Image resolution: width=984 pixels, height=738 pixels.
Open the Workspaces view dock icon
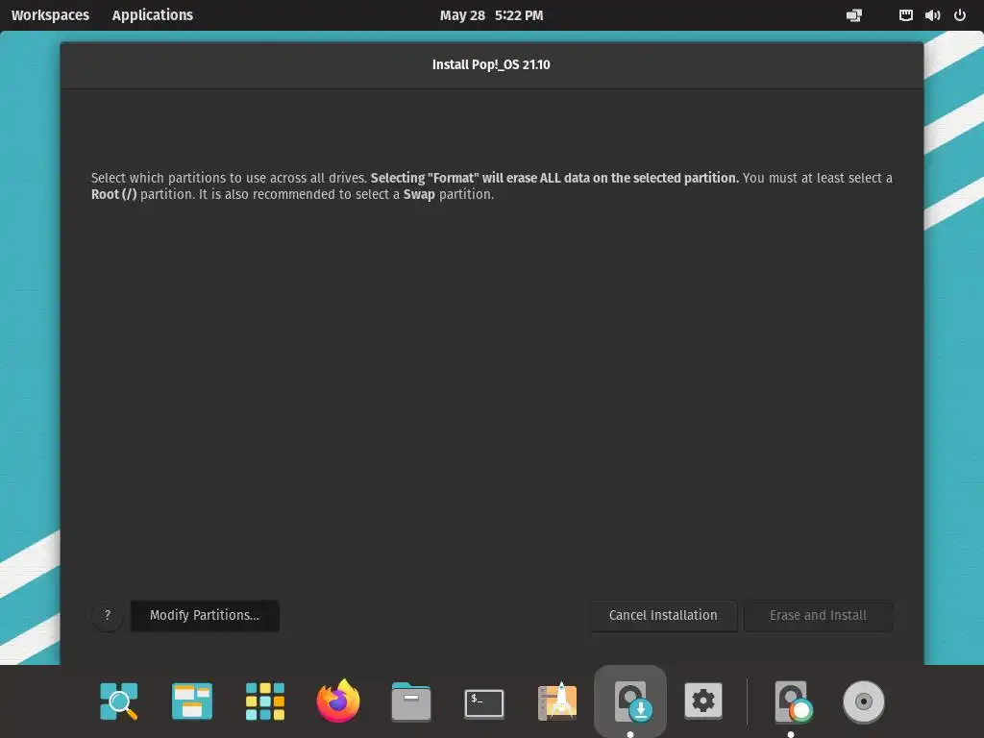click(192, 701)
